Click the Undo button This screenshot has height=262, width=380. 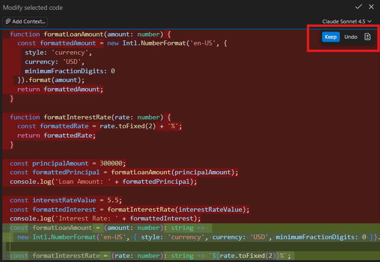(x=351, y=37)
